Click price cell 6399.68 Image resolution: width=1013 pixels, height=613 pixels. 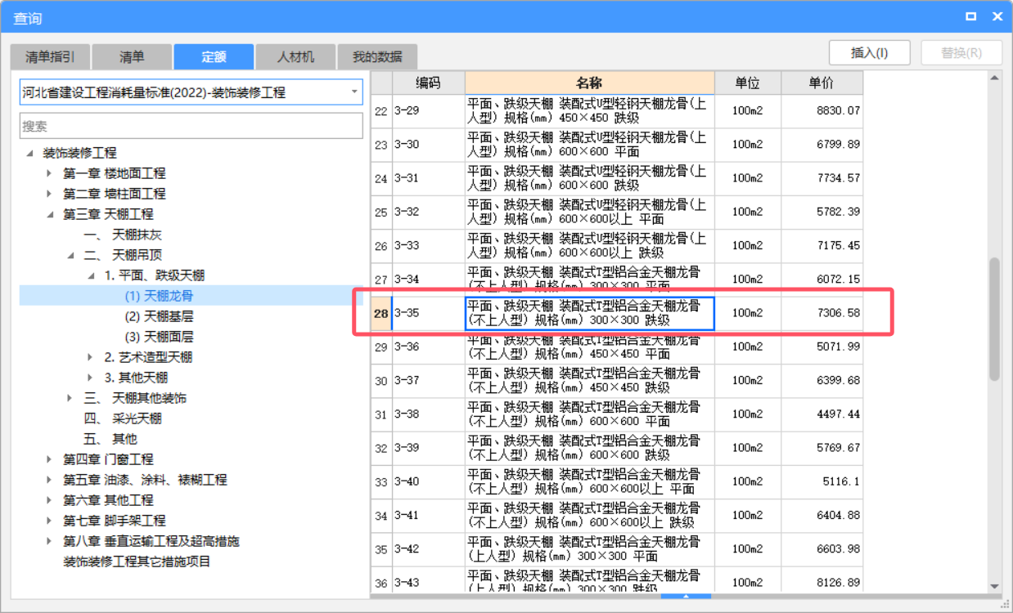[822, 380]
